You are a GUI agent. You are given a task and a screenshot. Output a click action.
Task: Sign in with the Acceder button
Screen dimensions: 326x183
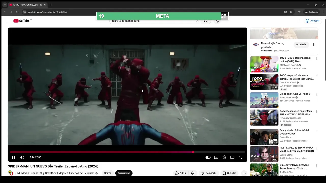(x=313, y=21)
